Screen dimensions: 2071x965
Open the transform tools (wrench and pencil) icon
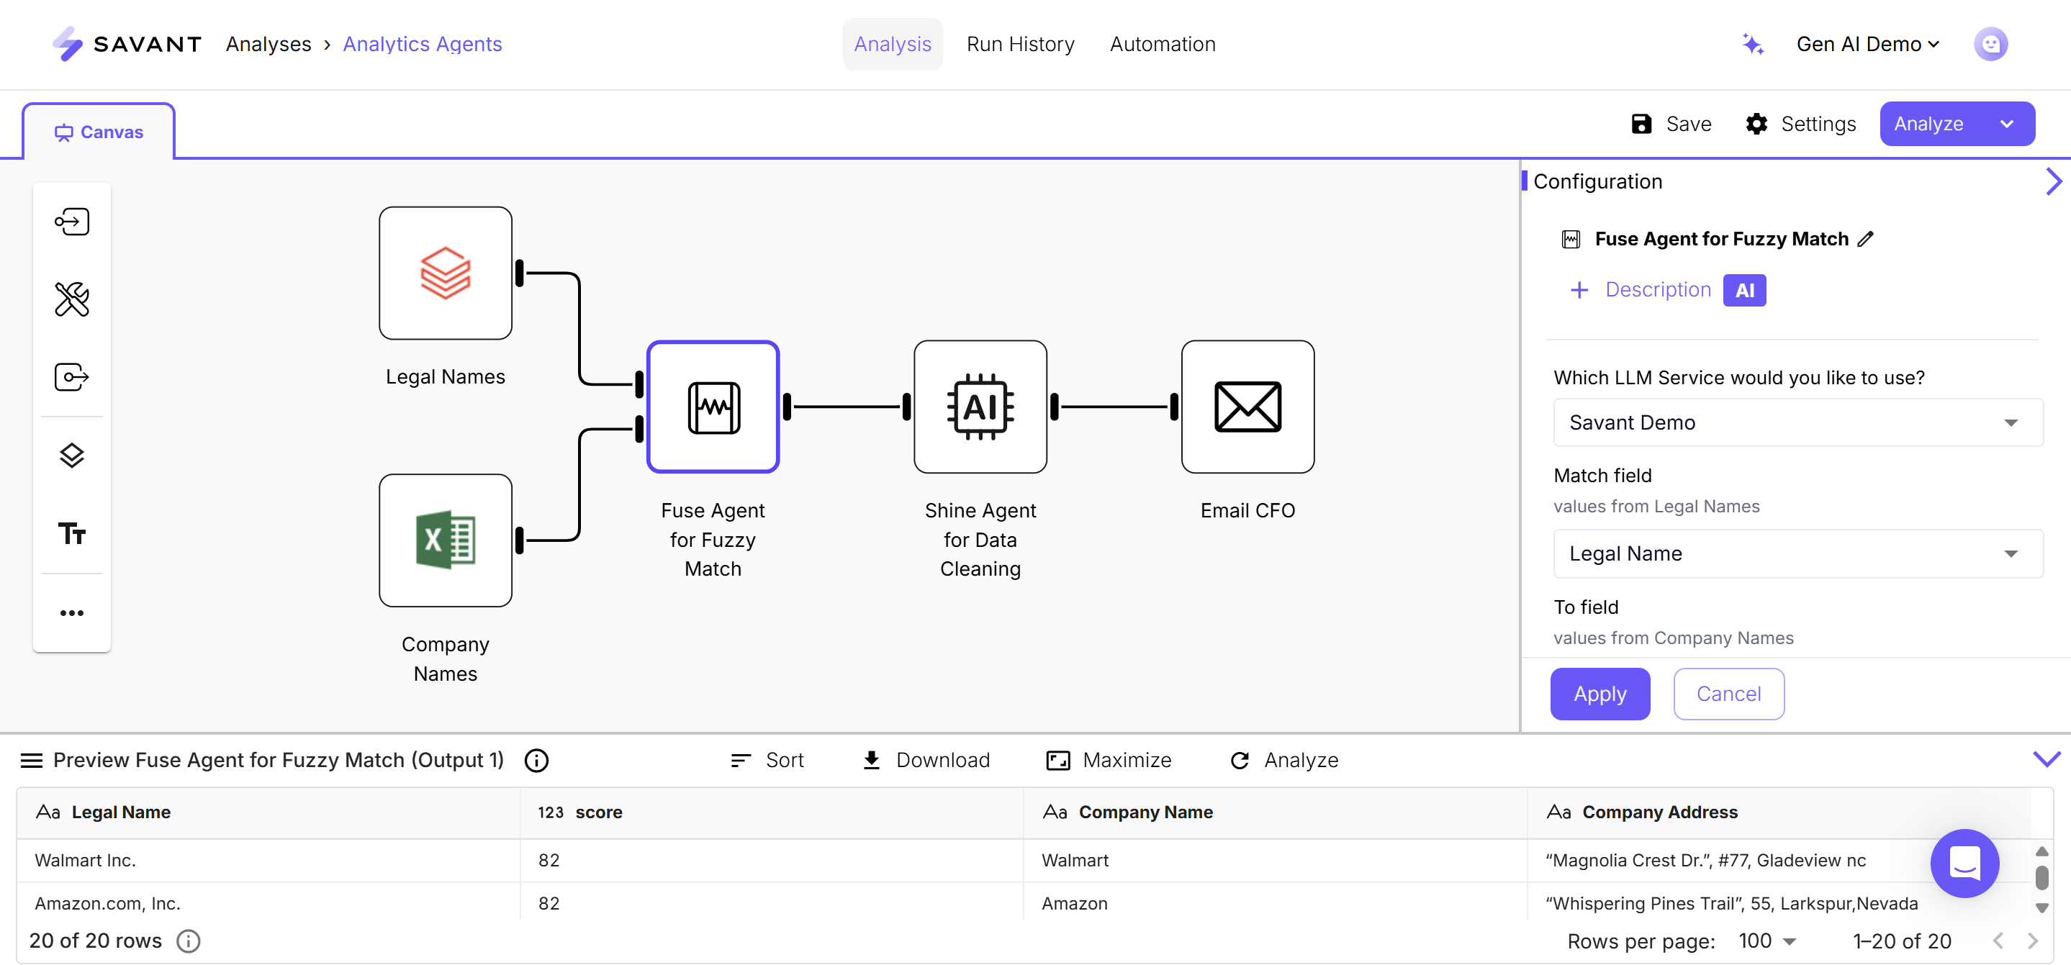pyautogui.click(x=71, y=299)
